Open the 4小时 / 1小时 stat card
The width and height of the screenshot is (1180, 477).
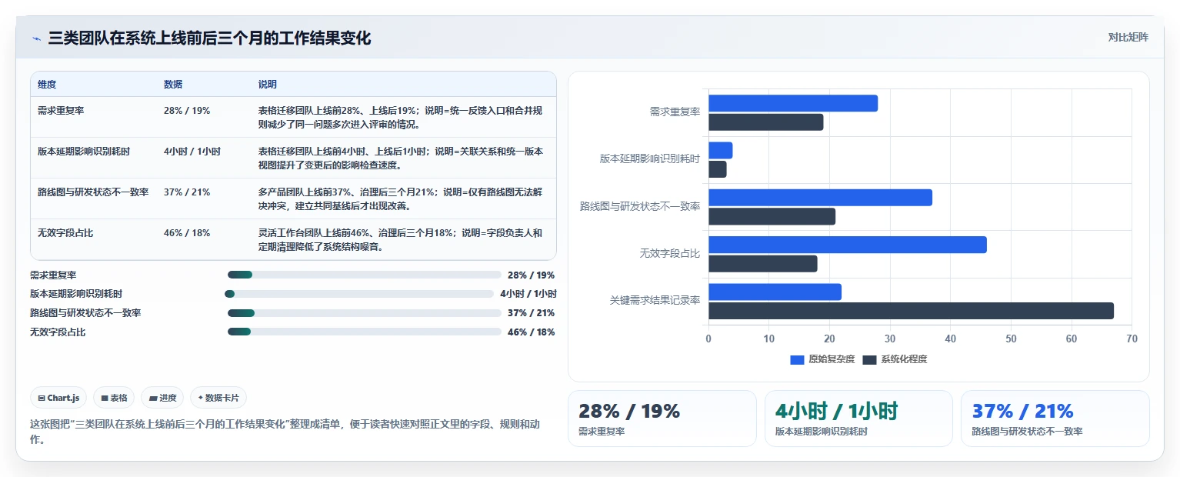tap(858, 419)
